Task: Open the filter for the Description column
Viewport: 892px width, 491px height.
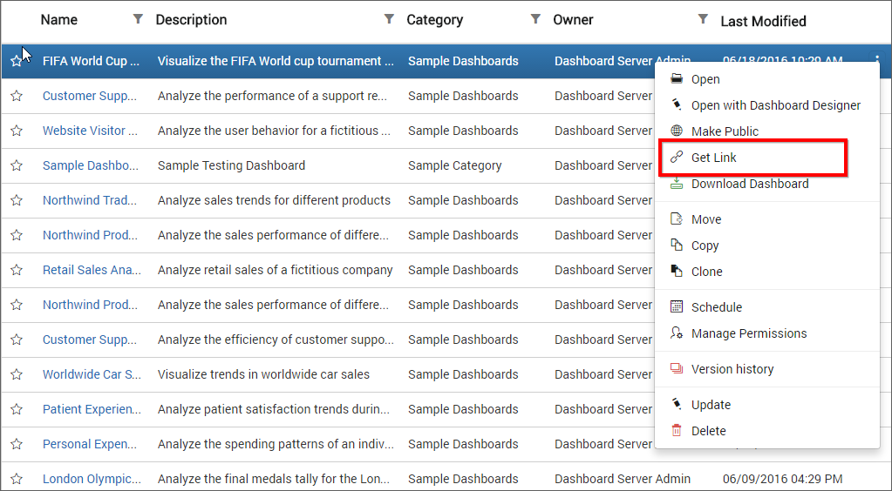Action: point(389,19)
